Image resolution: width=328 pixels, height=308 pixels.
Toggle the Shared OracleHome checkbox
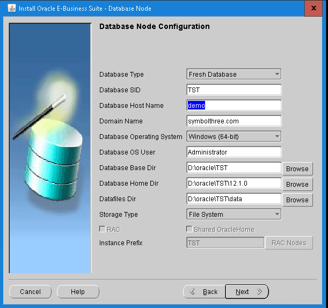(189, 229)
